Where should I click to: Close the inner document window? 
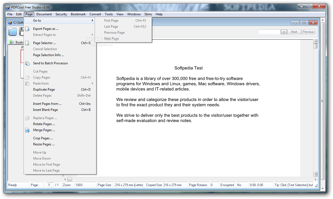click(x=313, y=23)
